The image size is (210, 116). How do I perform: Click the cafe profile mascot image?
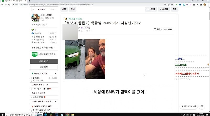pyautogui.click(x=35, y=18)
